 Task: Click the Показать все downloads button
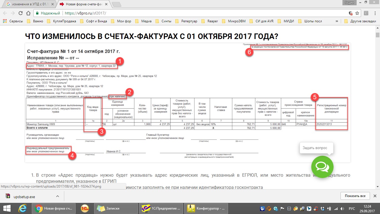point(355,196)
